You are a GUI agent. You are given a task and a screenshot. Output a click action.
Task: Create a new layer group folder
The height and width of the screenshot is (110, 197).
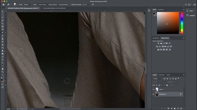pos(175,108)
